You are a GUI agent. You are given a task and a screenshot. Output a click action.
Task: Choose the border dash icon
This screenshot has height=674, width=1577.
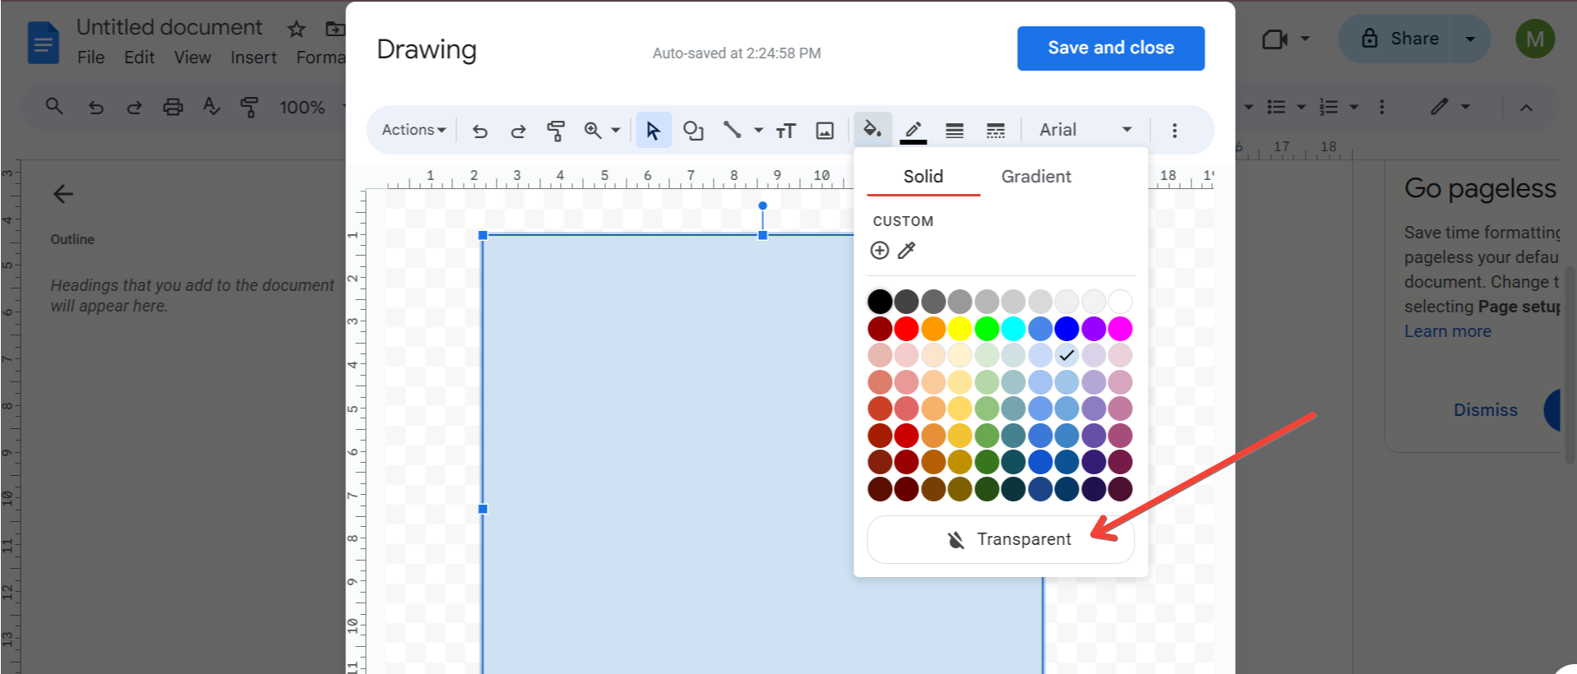(995, 130)
